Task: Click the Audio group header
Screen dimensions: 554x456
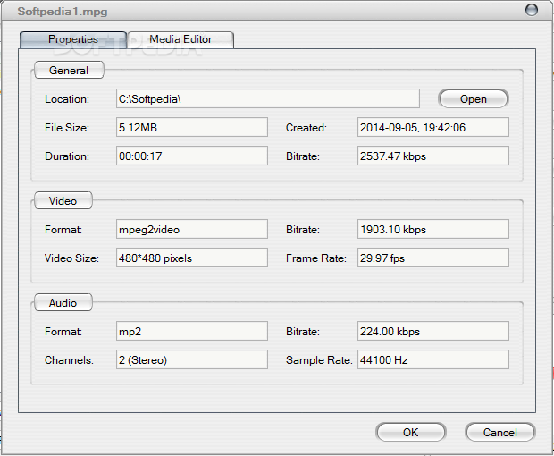Action: coord(63,302)
